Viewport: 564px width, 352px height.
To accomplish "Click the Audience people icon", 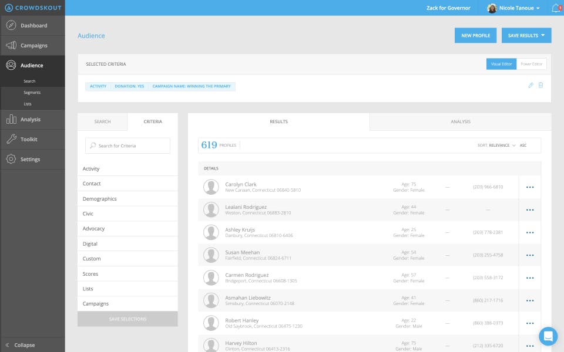I will point(11,65).
